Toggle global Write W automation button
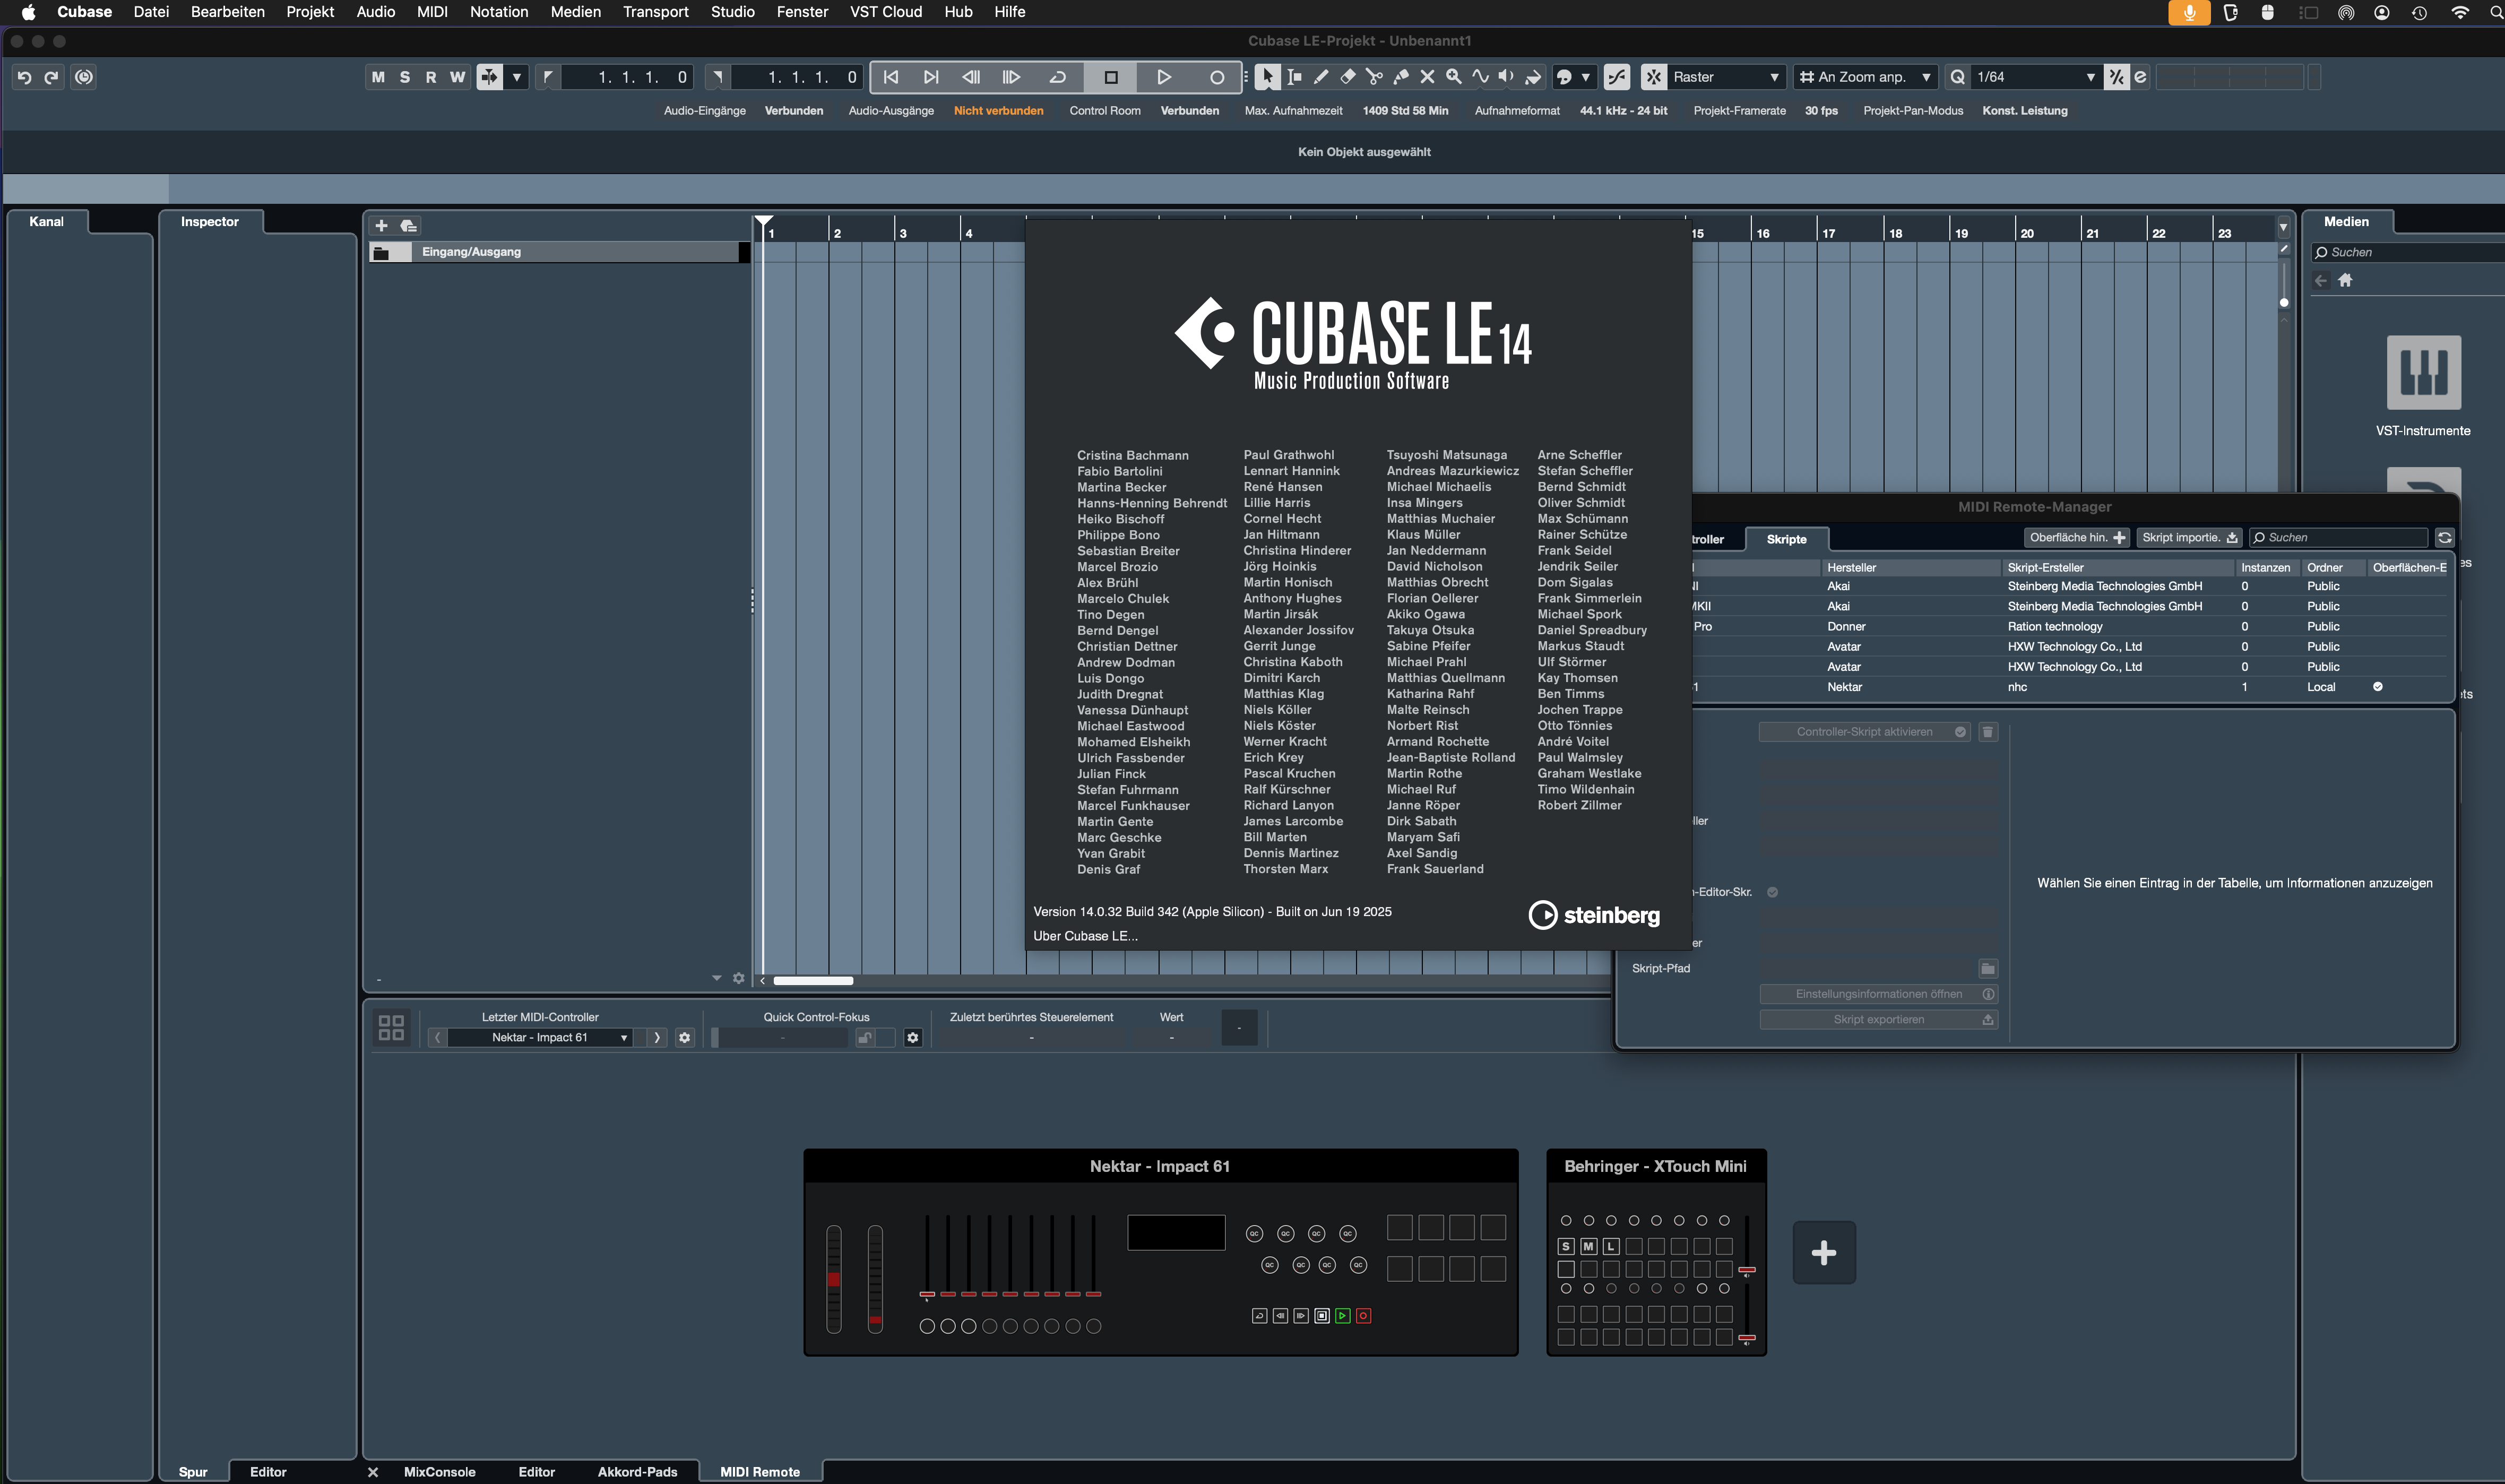 (x=457, y=77)
